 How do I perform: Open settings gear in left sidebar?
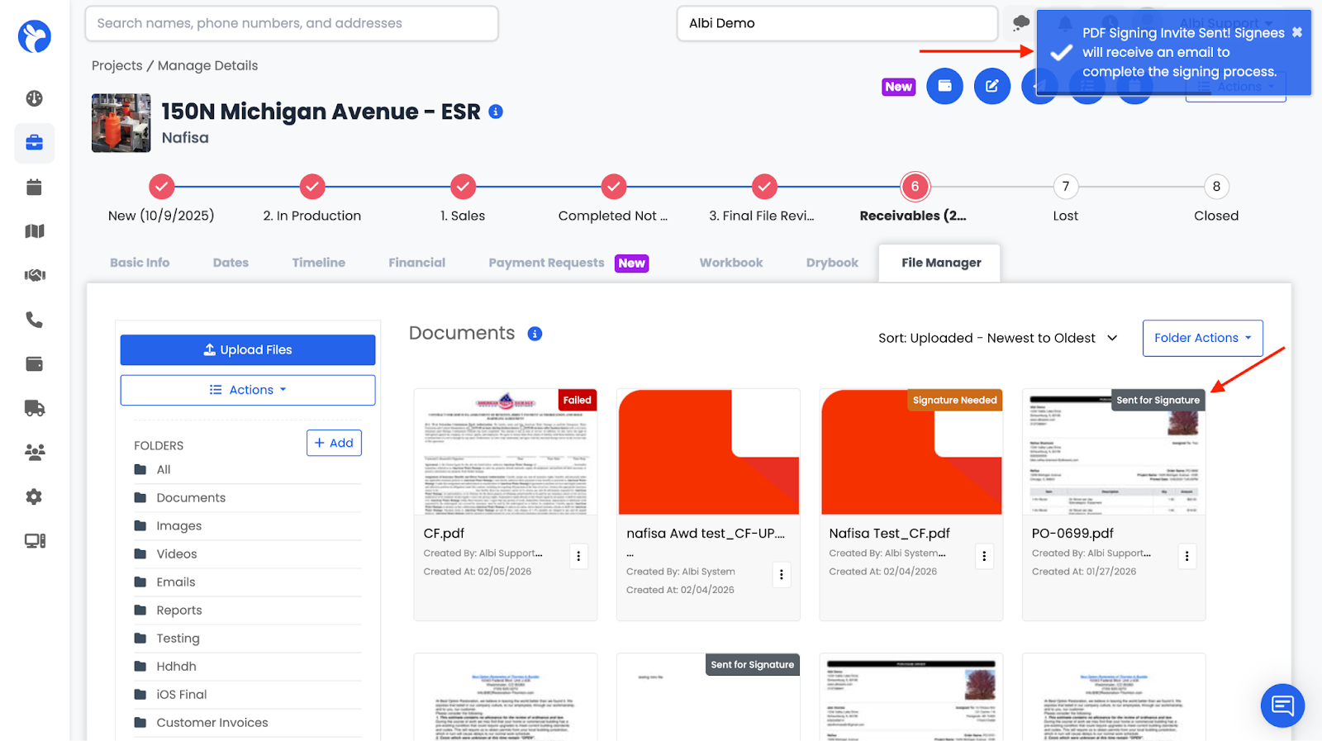pyautogui.click(x=34, y=496)
